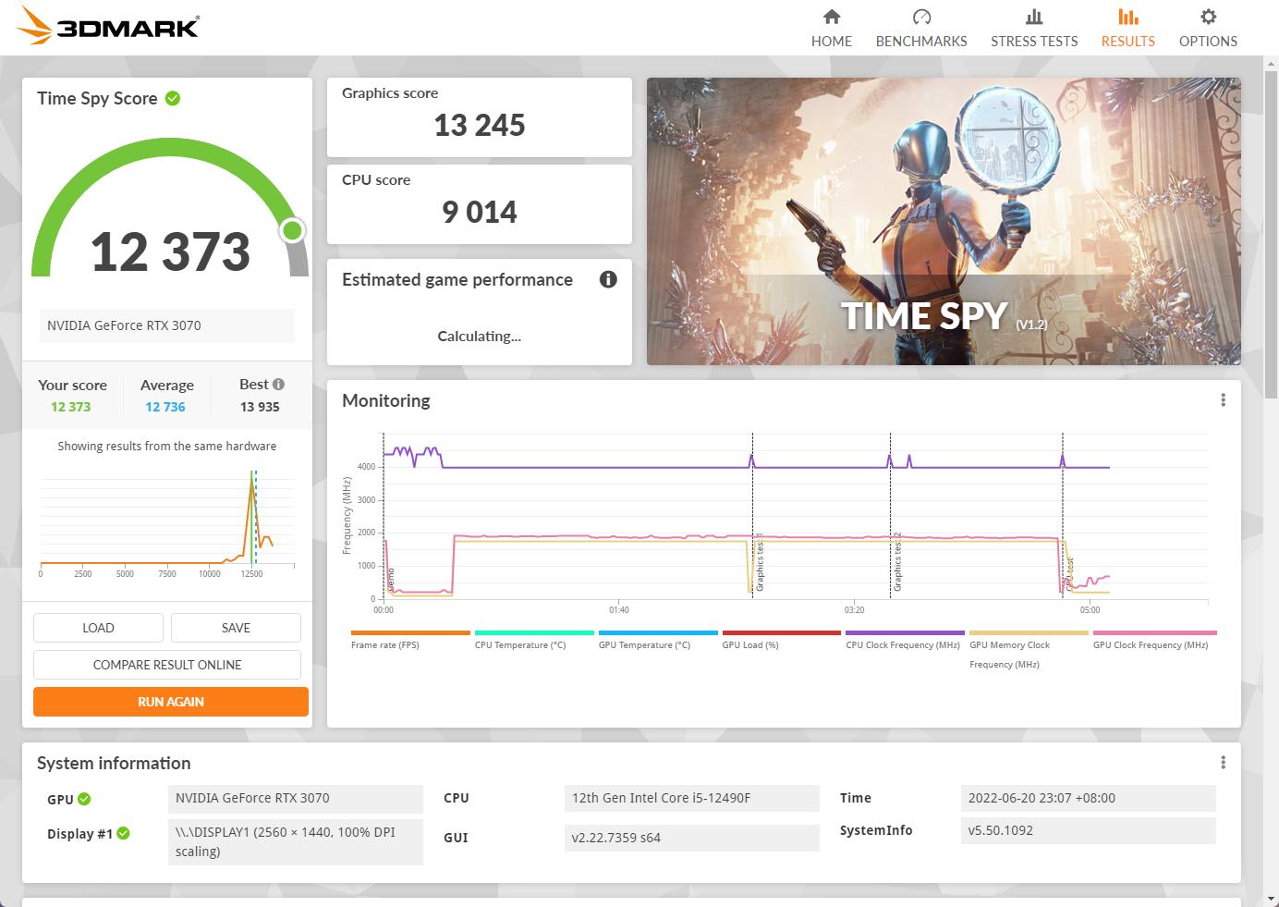The width and height of the screenshot is (1279, 907).
Task: Click Estimated game performance info icon
Action: pos(608,279)
